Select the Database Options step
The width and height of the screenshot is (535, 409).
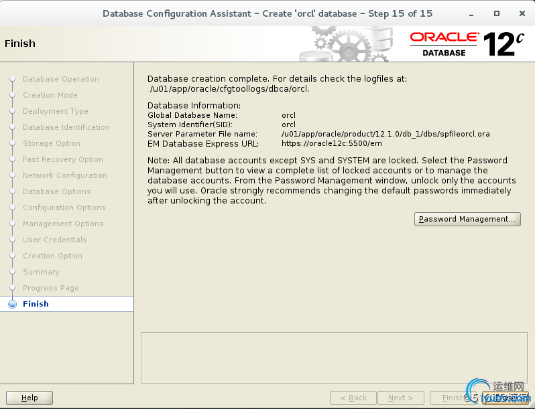pyautogui.click(x=56, y=191)
